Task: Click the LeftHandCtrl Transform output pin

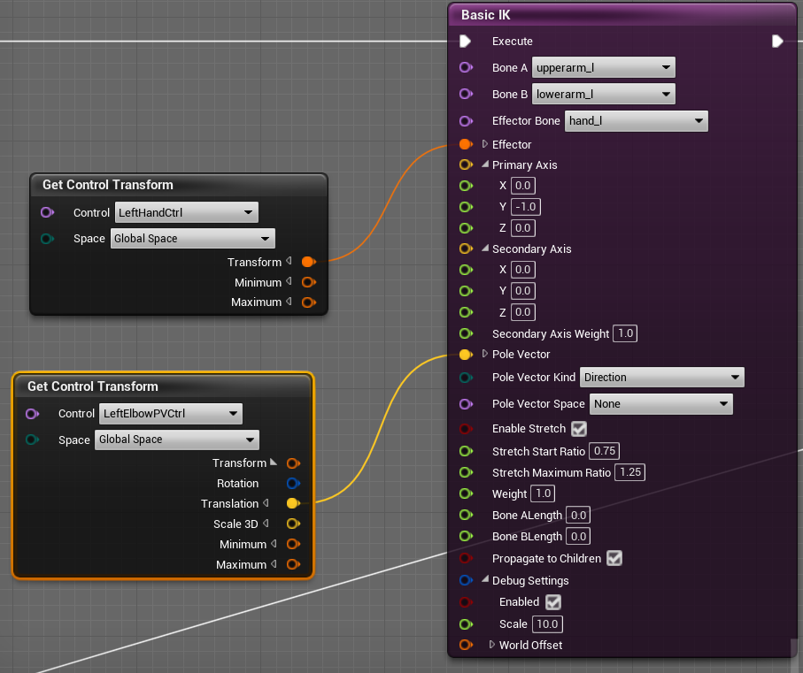Action: [309, 262]
